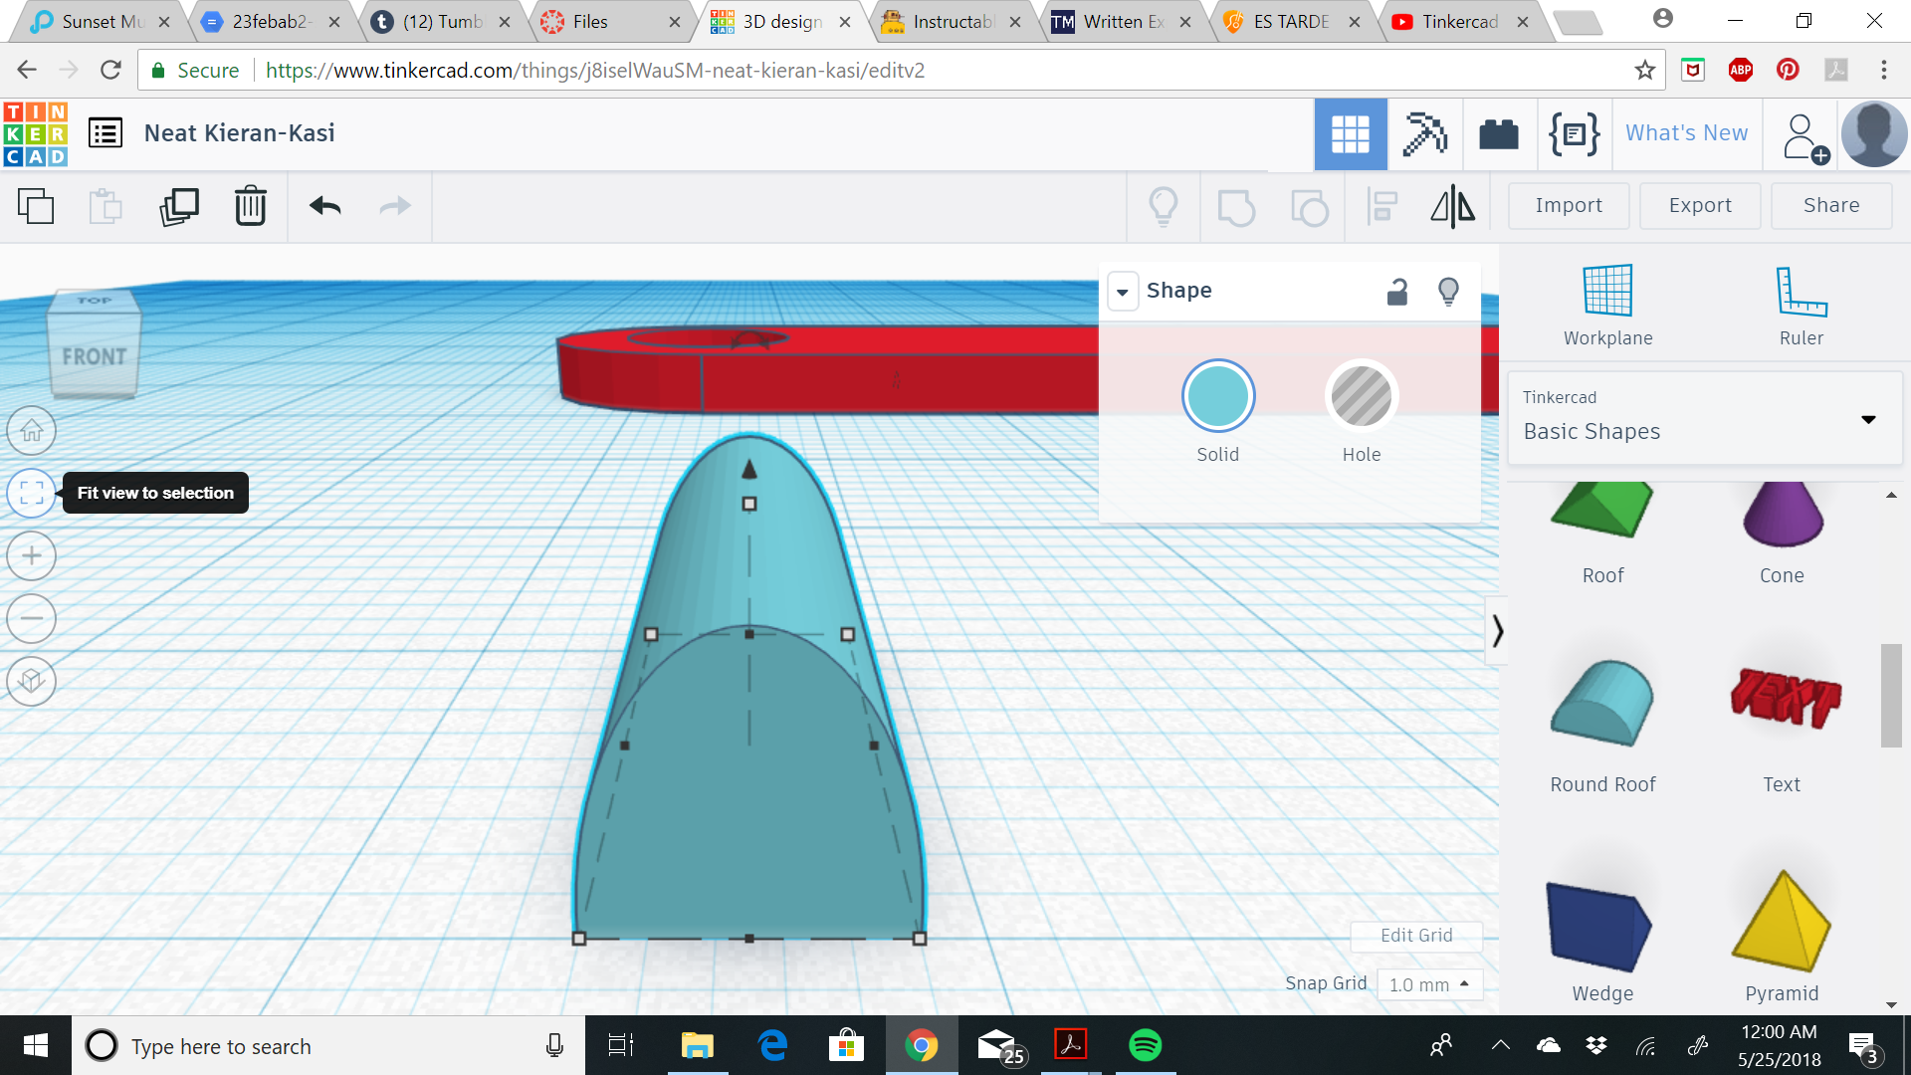Click the Tinkercad logo
The image size is (1911, 1075).
click(36, 133)
